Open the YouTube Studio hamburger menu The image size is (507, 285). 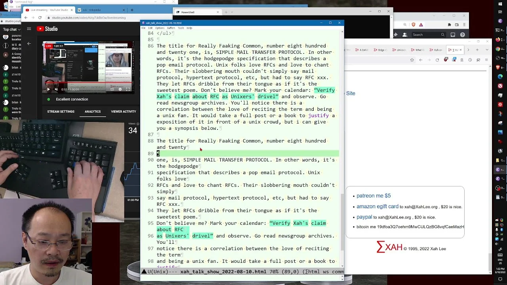pos(29,28)
